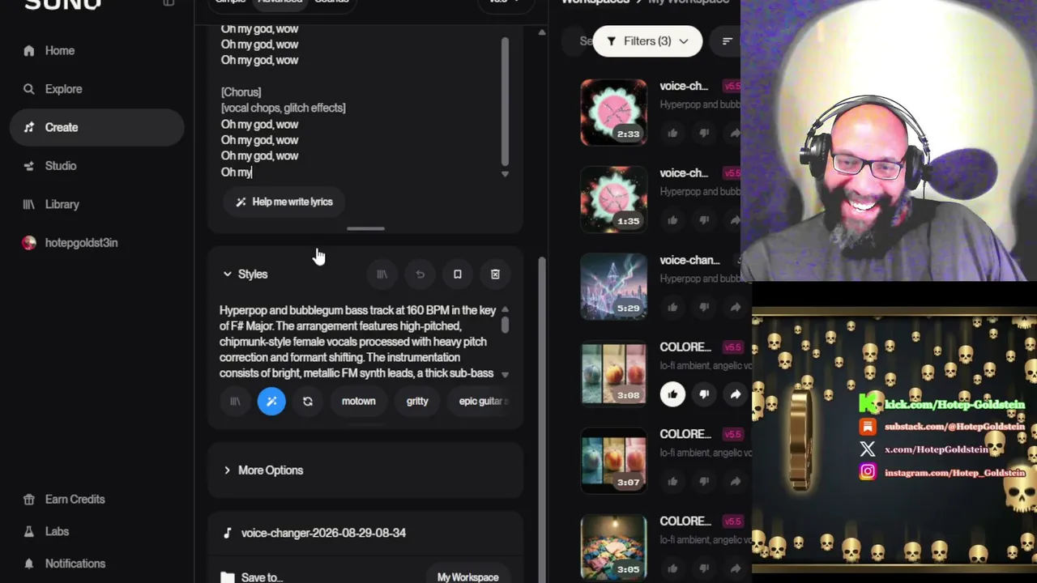Screen dimensions: 1037x583
Task: Click the library icon beside style suggestions
Action: 235,402
